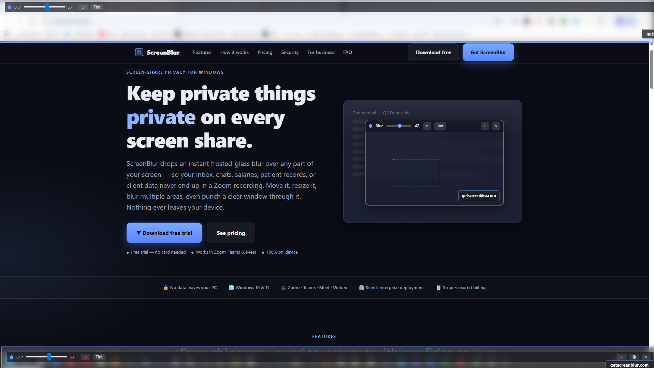Click the blur value 58 in top overlay

coord(70,7)
